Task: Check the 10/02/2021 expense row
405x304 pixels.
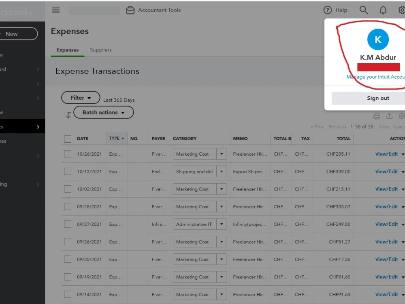Action: click(68, 189)
